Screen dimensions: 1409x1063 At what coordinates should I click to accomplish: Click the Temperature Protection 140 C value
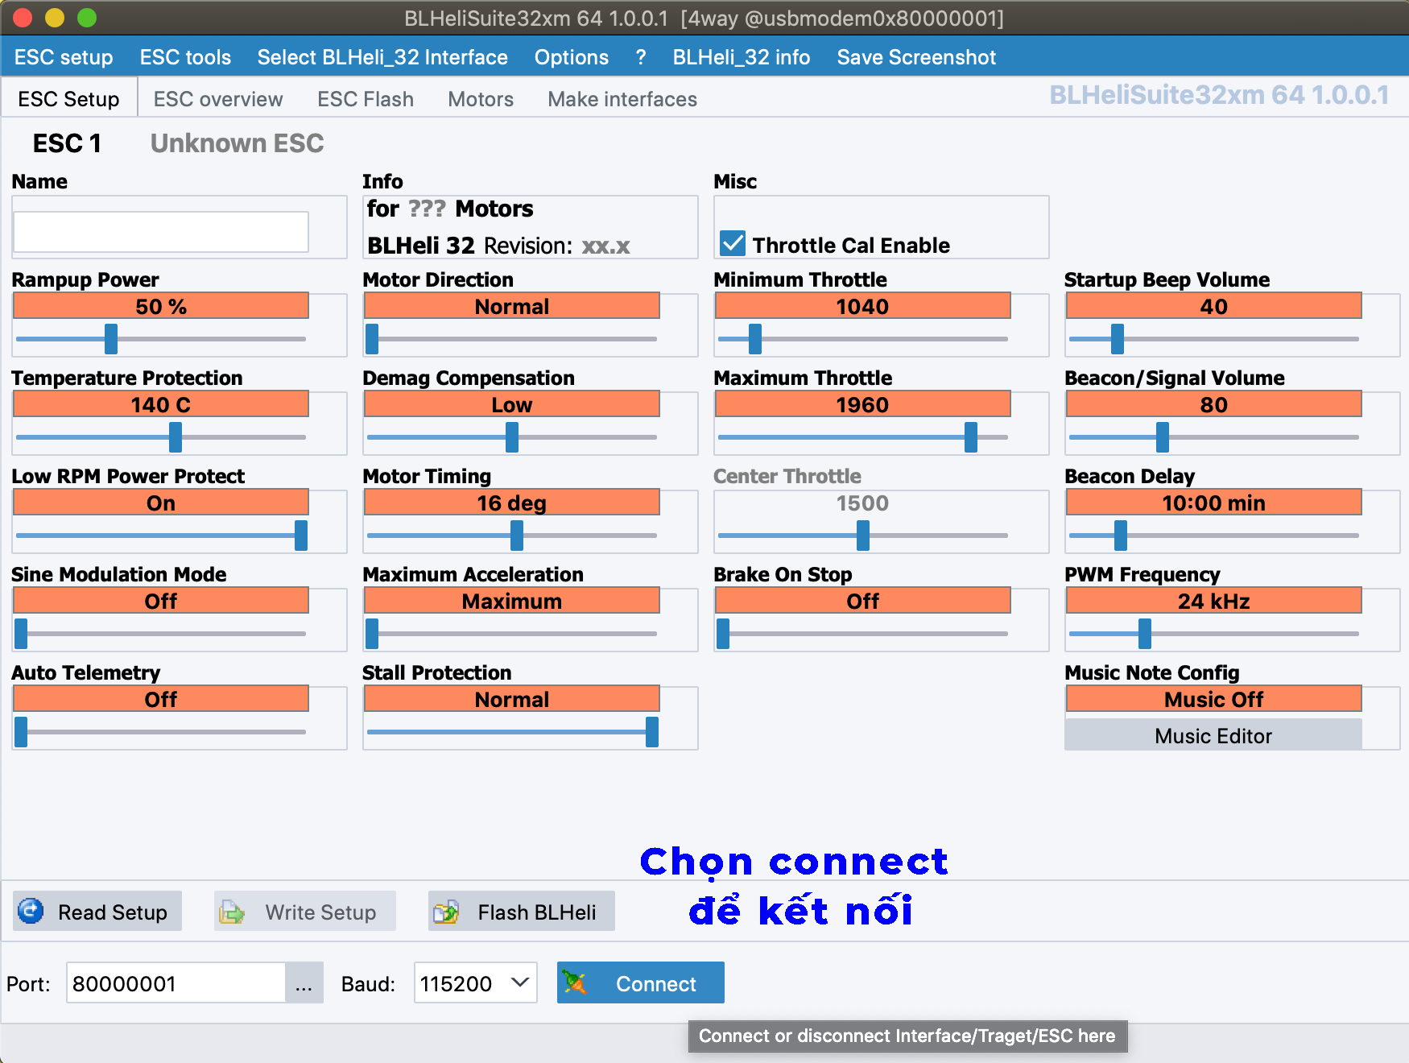pyautogui.click(x=161, y=404)
